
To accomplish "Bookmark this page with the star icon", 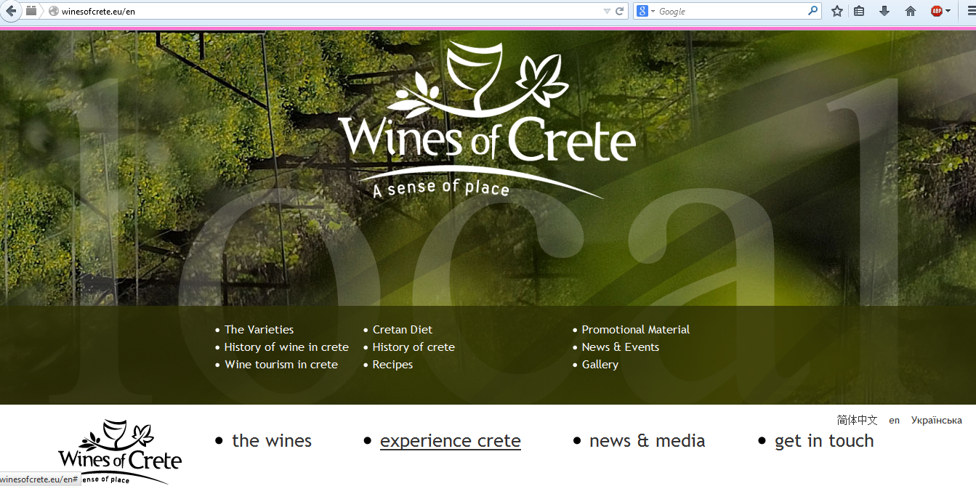I will point(837,11).
